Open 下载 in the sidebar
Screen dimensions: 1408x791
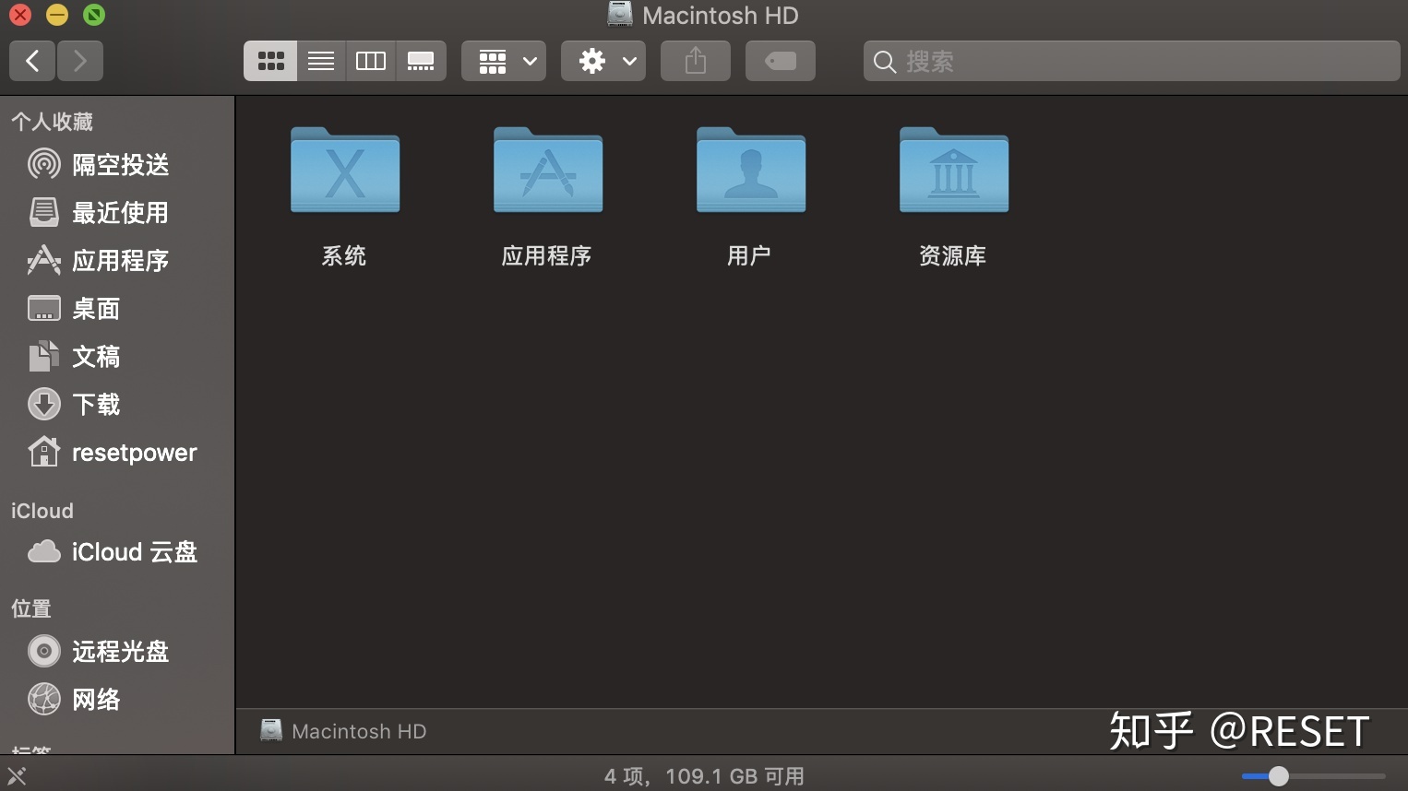click(117, 405)
